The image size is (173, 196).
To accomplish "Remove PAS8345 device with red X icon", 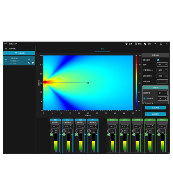I will pos(33,59).
